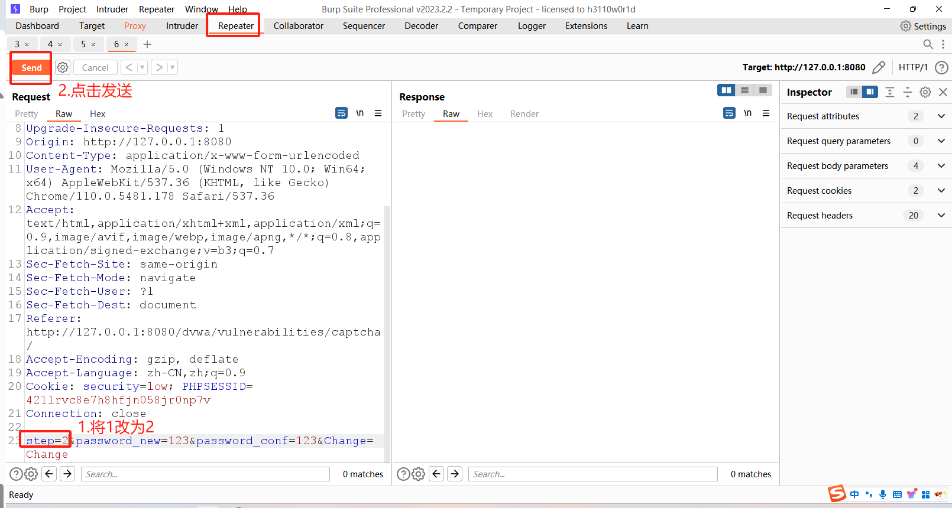Open the Extensions tab
This screenshot has height=508, width=952.
point(586,26)
